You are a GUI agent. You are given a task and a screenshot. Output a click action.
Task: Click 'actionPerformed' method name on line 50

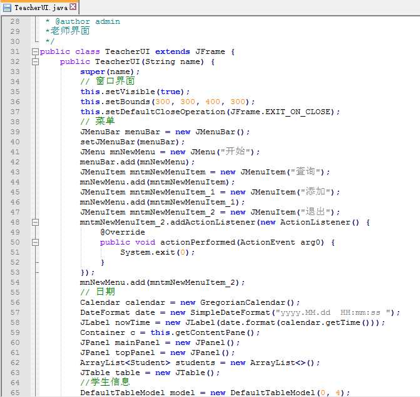198,242
